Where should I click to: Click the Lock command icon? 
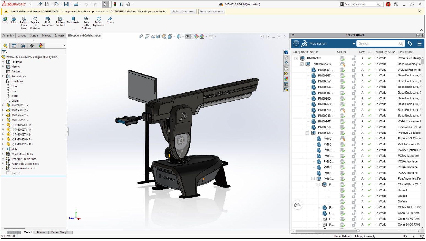pos(5,19)
